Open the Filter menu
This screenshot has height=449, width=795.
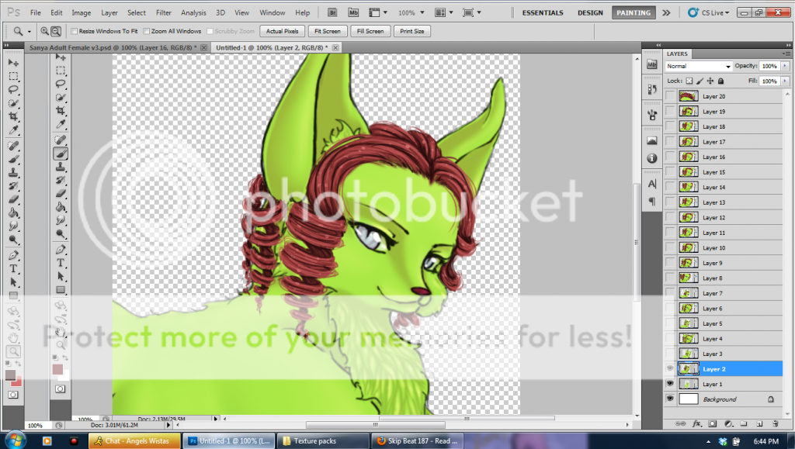(163, 13)
